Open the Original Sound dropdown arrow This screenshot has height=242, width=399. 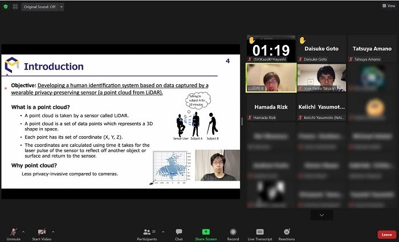(x=62, y=7)
